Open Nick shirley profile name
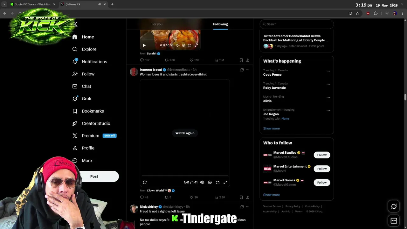The image size is (407, 229). click(148, 207)
